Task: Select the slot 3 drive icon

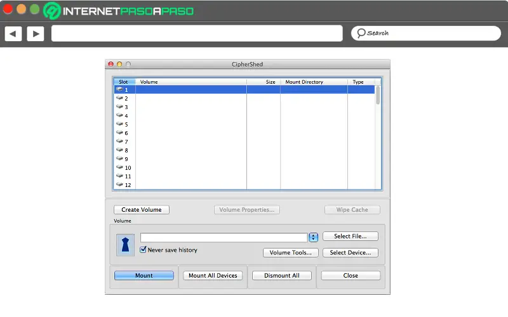Action: [x=119, y=107]
